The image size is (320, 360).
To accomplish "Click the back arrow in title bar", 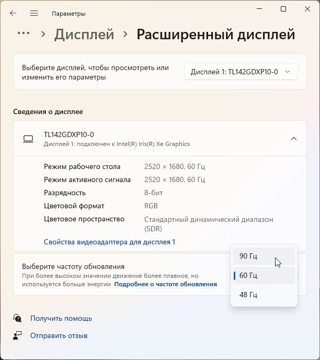I will (13, 13).
